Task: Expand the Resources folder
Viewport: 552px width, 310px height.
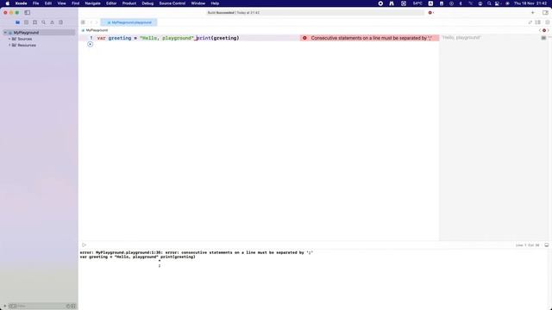Action: click(9, 45)
